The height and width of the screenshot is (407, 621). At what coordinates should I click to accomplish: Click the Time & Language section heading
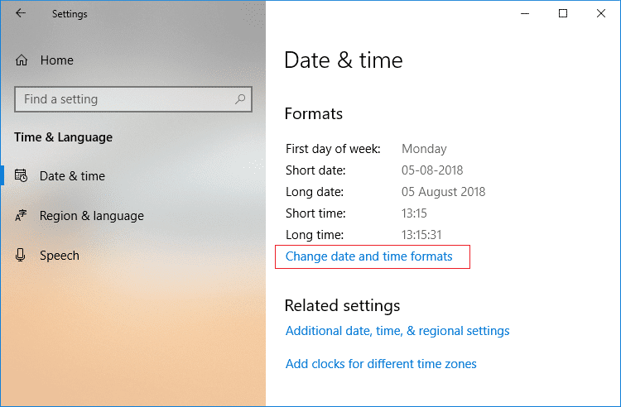click(64, 137)
